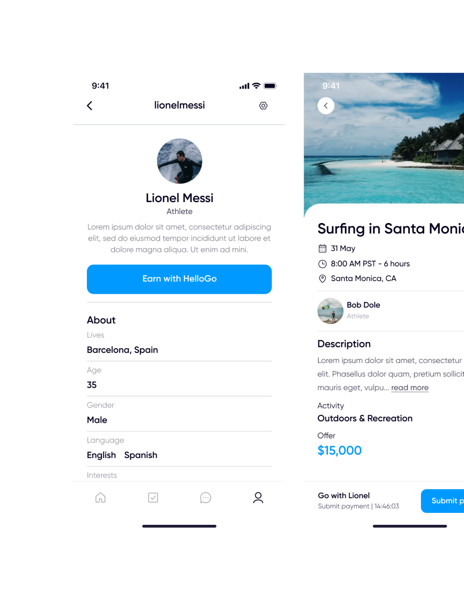The image size is (464, 605).
Task: Tap the blue Submit payment button
Action: coord(442,501)
